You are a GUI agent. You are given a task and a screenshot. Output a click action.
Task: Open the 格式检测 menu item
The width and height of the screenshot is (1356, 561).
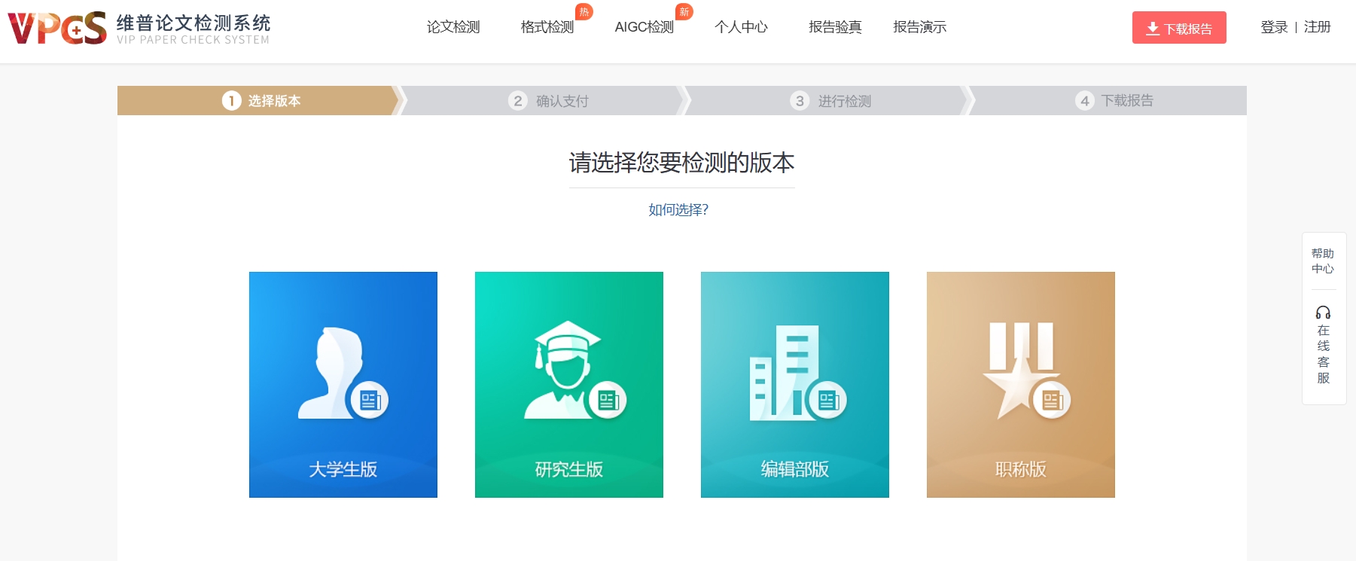click(547, 27)
